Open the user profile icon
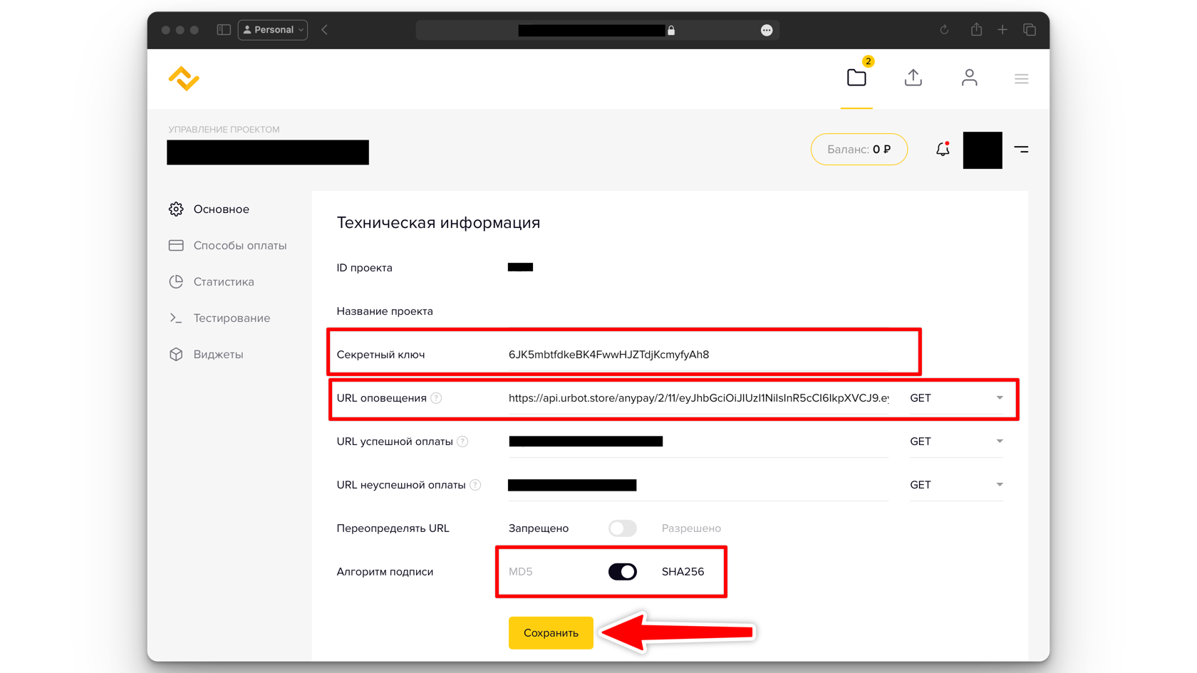Image resolution: width=1197 pixels, height=673 pixels. click(969, 78)
